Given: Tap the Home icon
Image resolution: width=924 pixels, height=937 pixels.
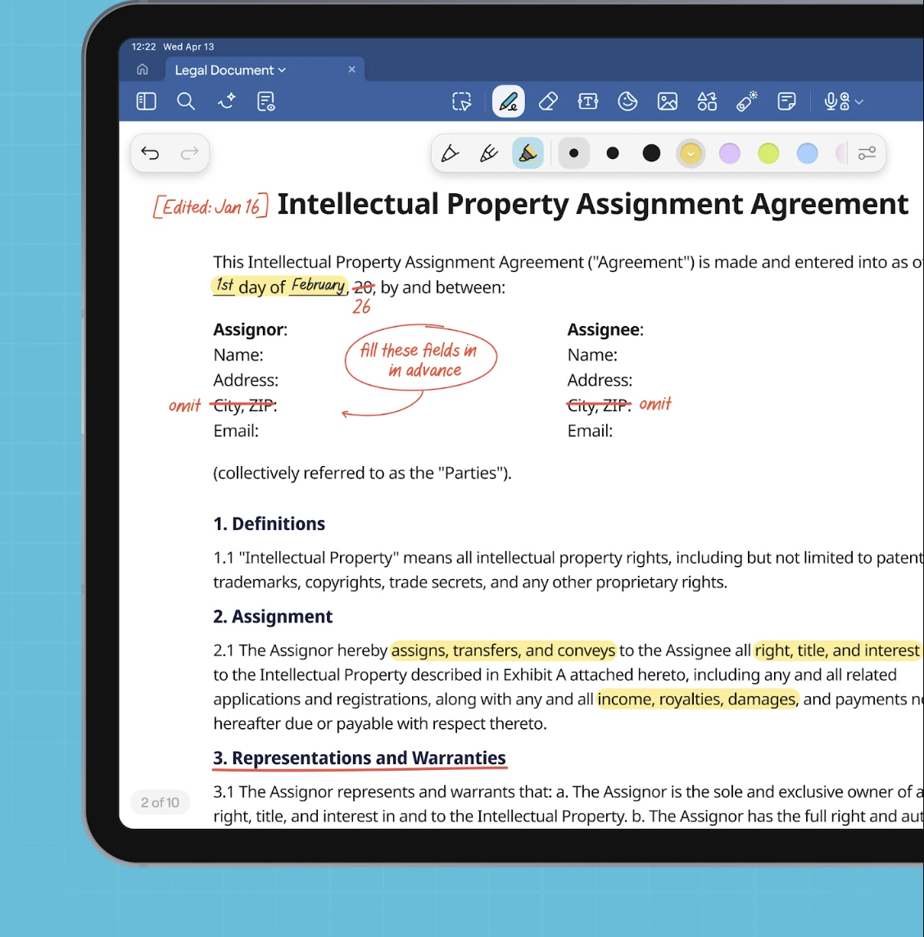Looking at the screenshot, I should pyautogui.click(x=143, y=70).
